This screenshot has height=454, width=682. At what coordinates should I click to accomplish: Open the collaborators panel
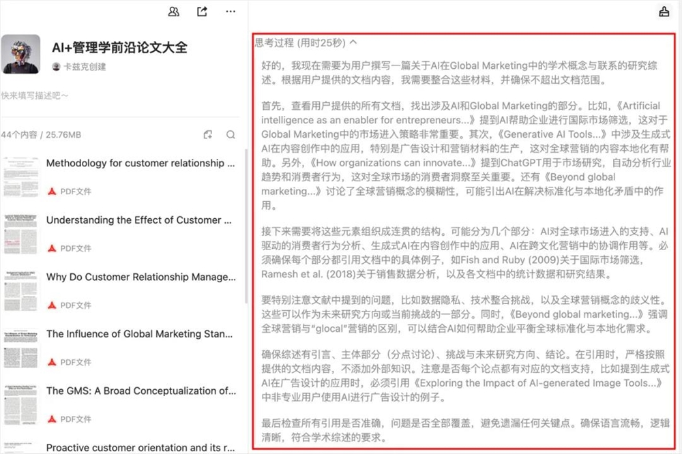tap(173, 12)
